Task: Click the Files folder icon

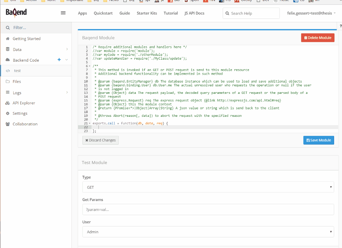Action: click(8, 82)
